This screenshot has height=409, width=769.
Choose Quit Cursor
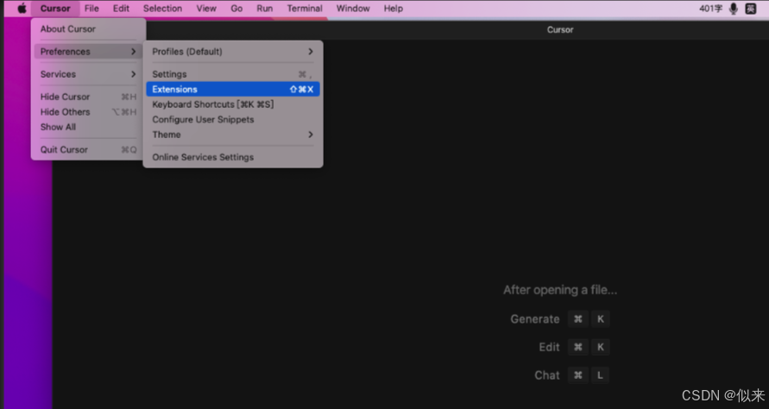(x=88, y=149)
